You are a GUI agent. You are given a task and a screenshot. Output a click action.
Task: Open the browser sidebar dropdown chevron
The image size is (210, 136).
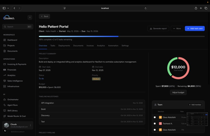click(8, 8)
